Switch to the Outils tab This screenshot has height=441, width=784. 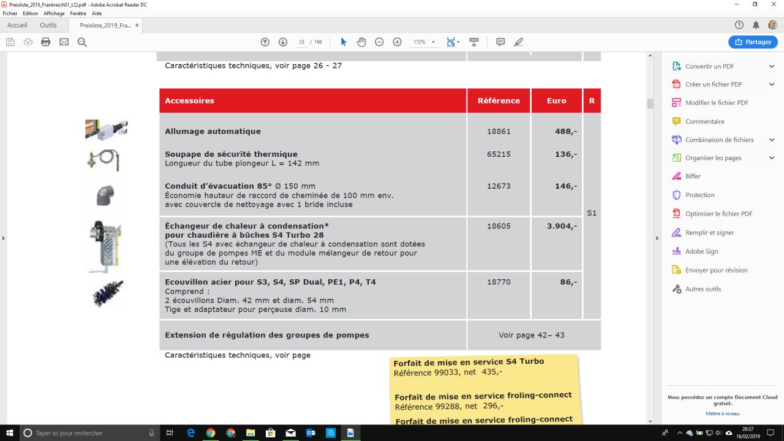tap(48, 25)
